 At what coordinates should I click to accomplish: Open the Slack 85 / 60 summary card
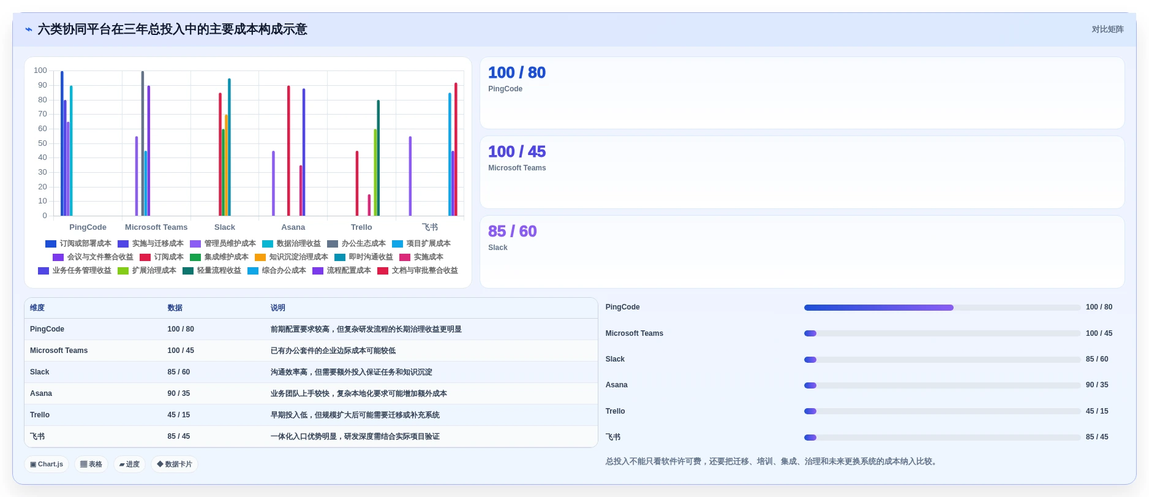pos(802,252)
